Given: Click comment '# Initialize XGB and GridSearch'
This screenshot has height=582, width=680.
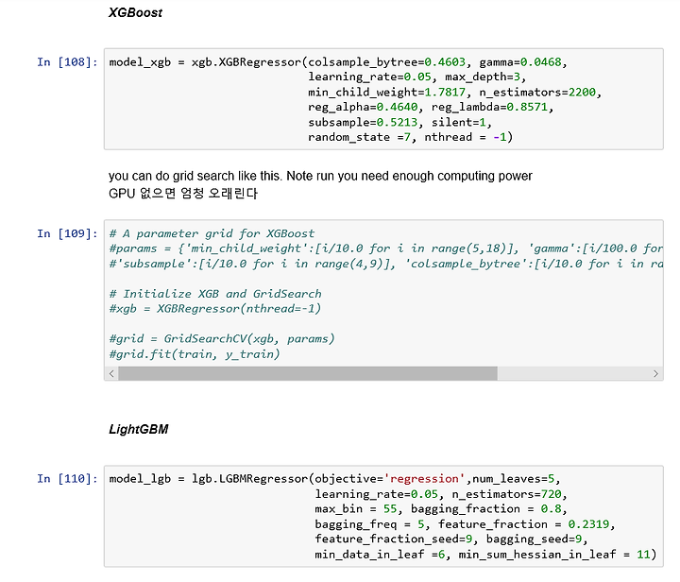Looking at the screenshot, I should tap(215, 294).
